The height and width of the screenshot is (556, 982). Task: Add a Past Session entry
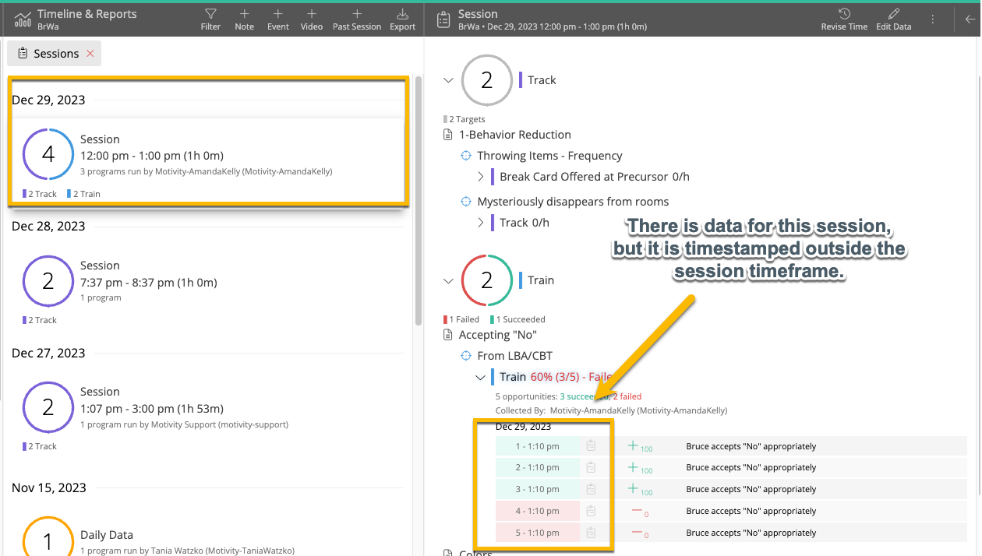click(356, 19)
